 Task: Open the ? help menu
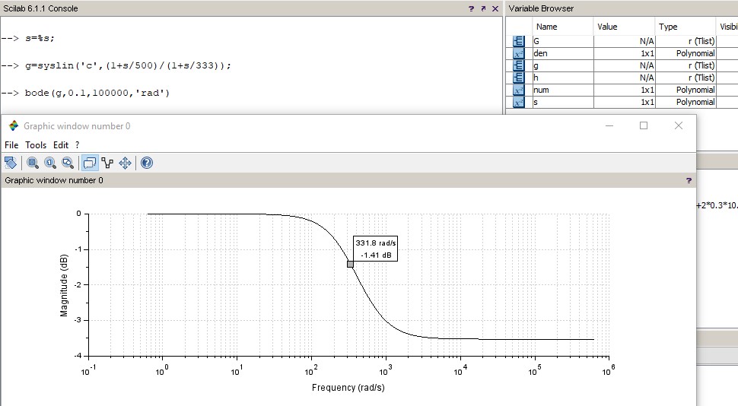point(77,144)
